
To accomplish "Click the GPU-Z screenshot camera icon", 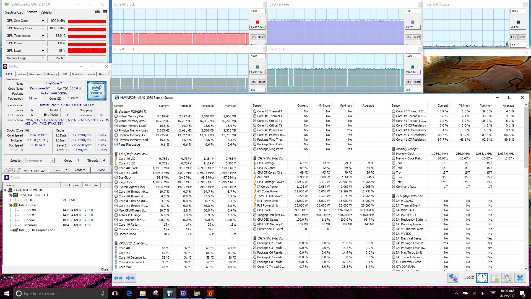I will point(97,12).
